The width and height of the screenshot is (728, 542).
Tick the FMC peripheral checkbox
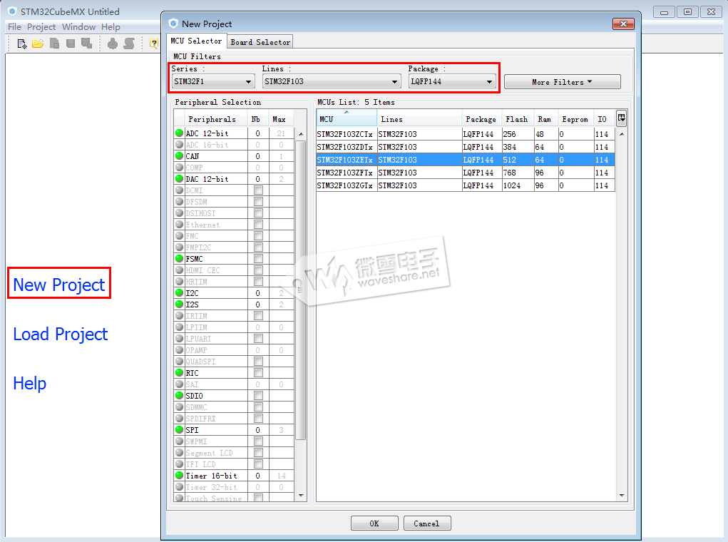259,236
